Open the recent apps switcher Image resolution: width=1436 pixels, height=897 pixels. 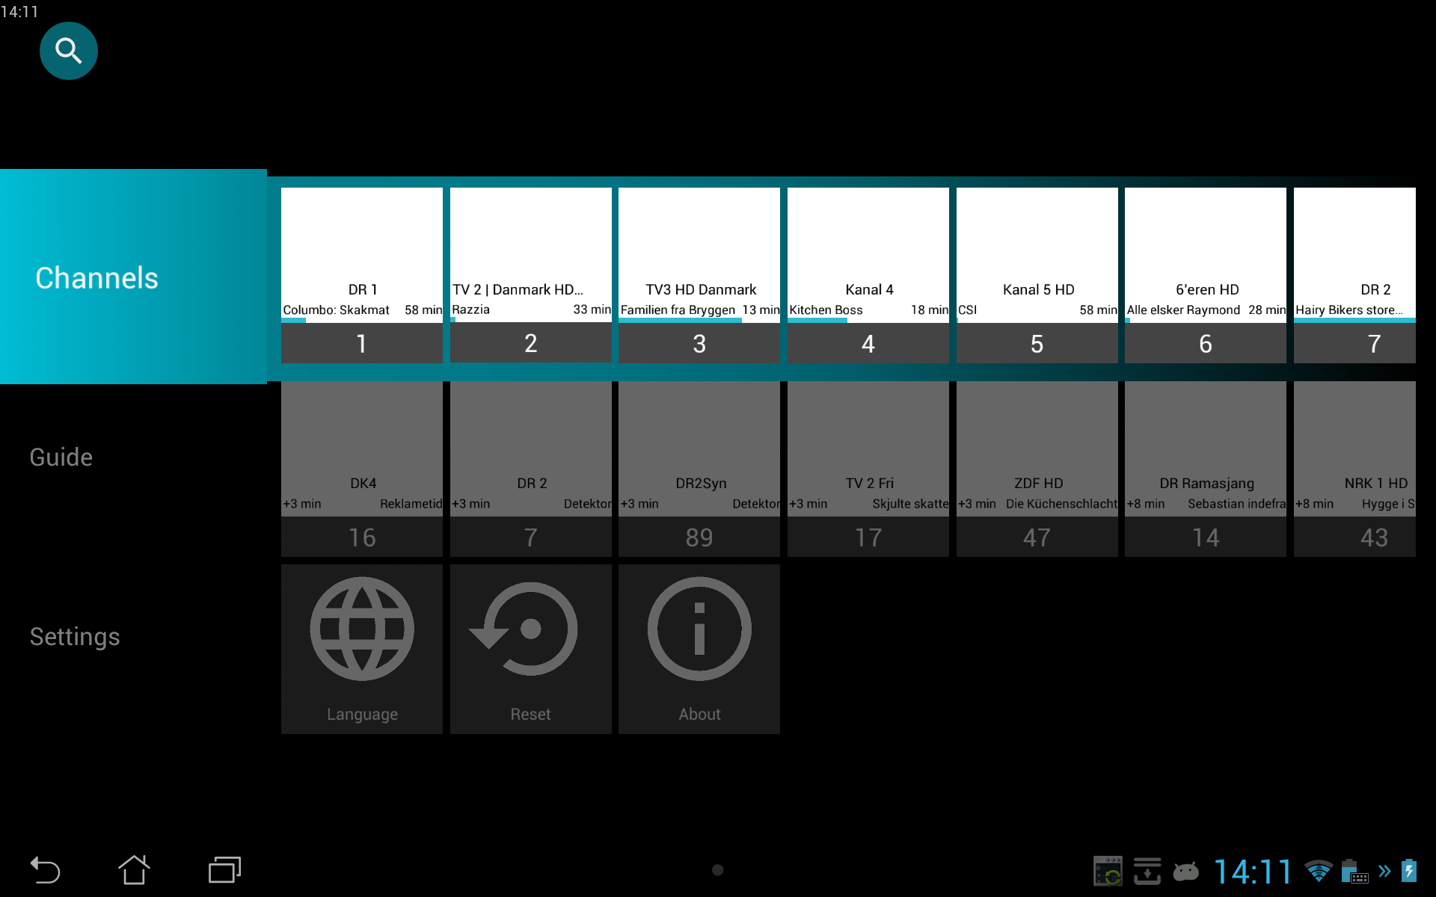pos(224,869)
